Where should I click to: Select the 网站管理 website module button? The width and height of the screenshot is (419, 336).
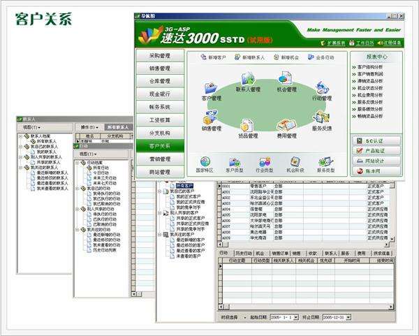[x=160, y=172]
